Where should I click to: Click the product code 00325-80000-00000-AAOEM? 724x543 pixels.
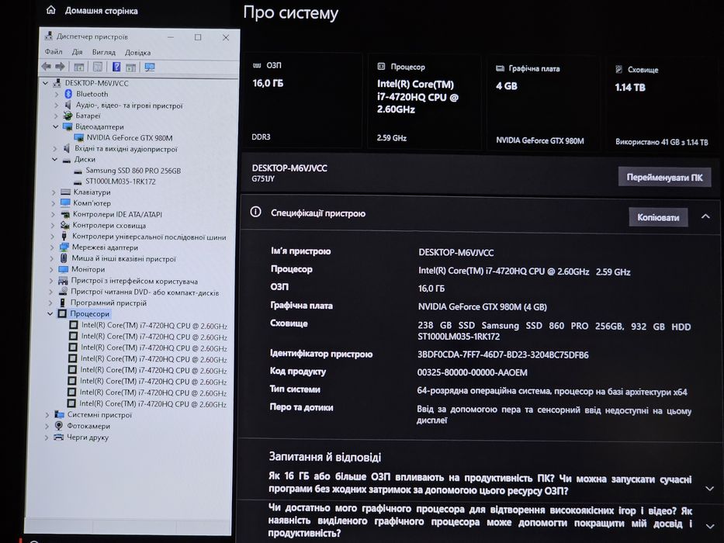pos(473,372)
